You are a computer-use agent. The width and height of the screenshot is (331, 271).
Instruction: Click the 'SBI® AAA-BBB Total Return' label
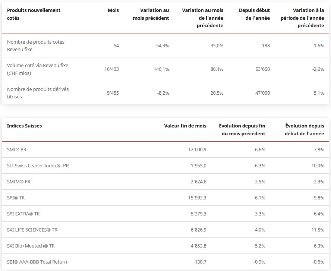point(37,262)
